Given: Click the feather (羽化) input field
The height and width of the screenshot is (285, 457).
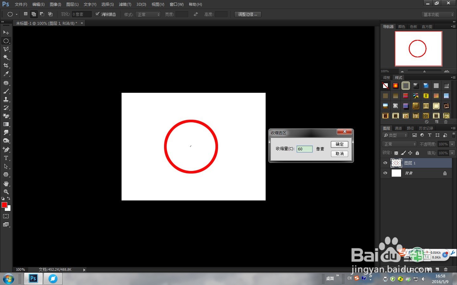Looking at the screenshot, I should coord(82,14).
